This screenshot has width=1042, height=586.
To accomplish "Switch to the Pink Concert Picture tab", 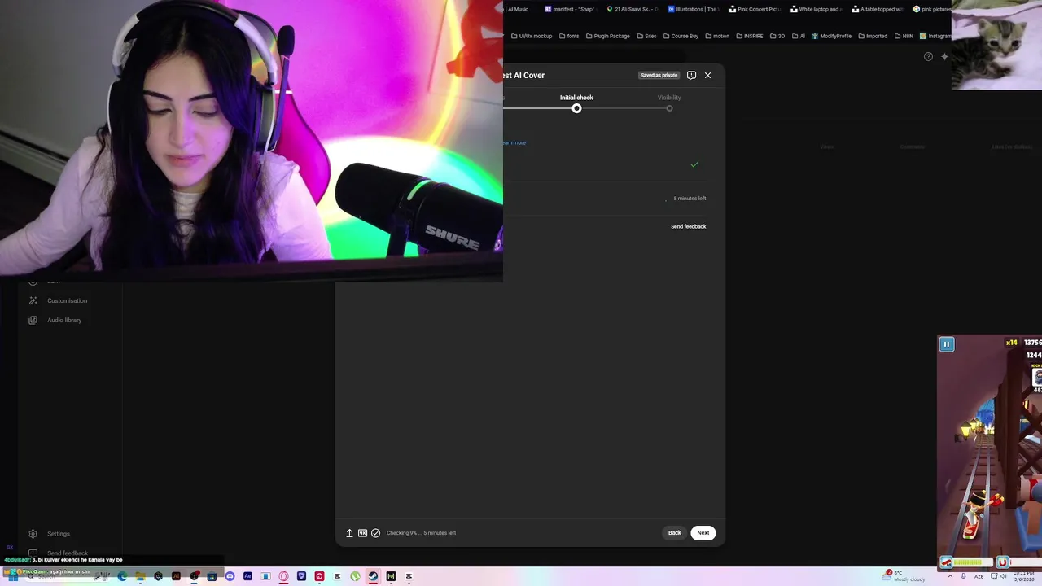I will click(755, 9).
